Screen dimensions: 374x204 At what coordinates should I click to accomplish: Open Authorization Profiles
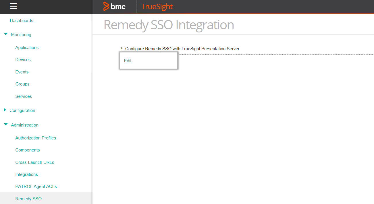[36, 138]
